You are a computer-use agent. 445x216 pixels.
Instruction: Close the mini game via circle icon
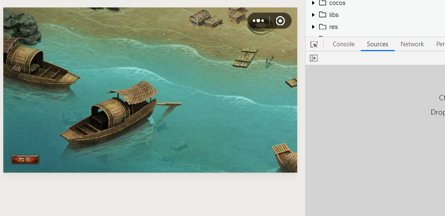[x=280, y=21]
